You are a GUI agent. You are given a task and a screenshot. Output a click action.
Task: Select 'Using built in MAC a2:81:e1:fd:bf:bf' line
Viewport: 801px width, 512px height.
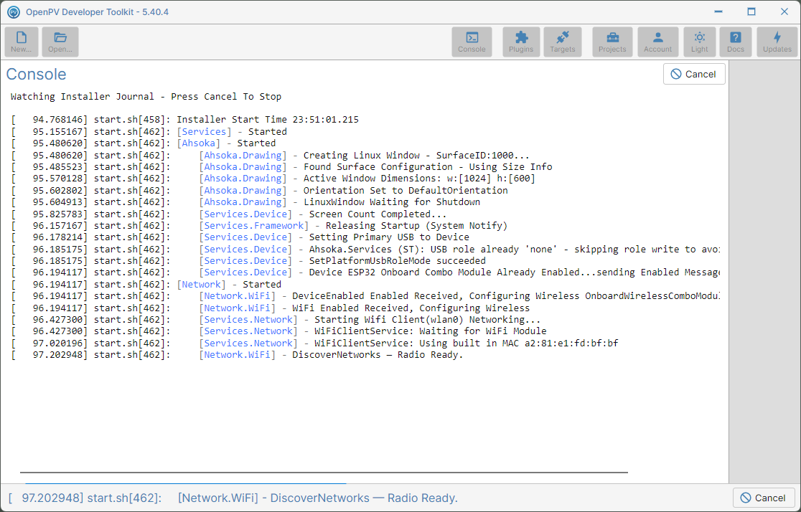(x=314, y=343)
